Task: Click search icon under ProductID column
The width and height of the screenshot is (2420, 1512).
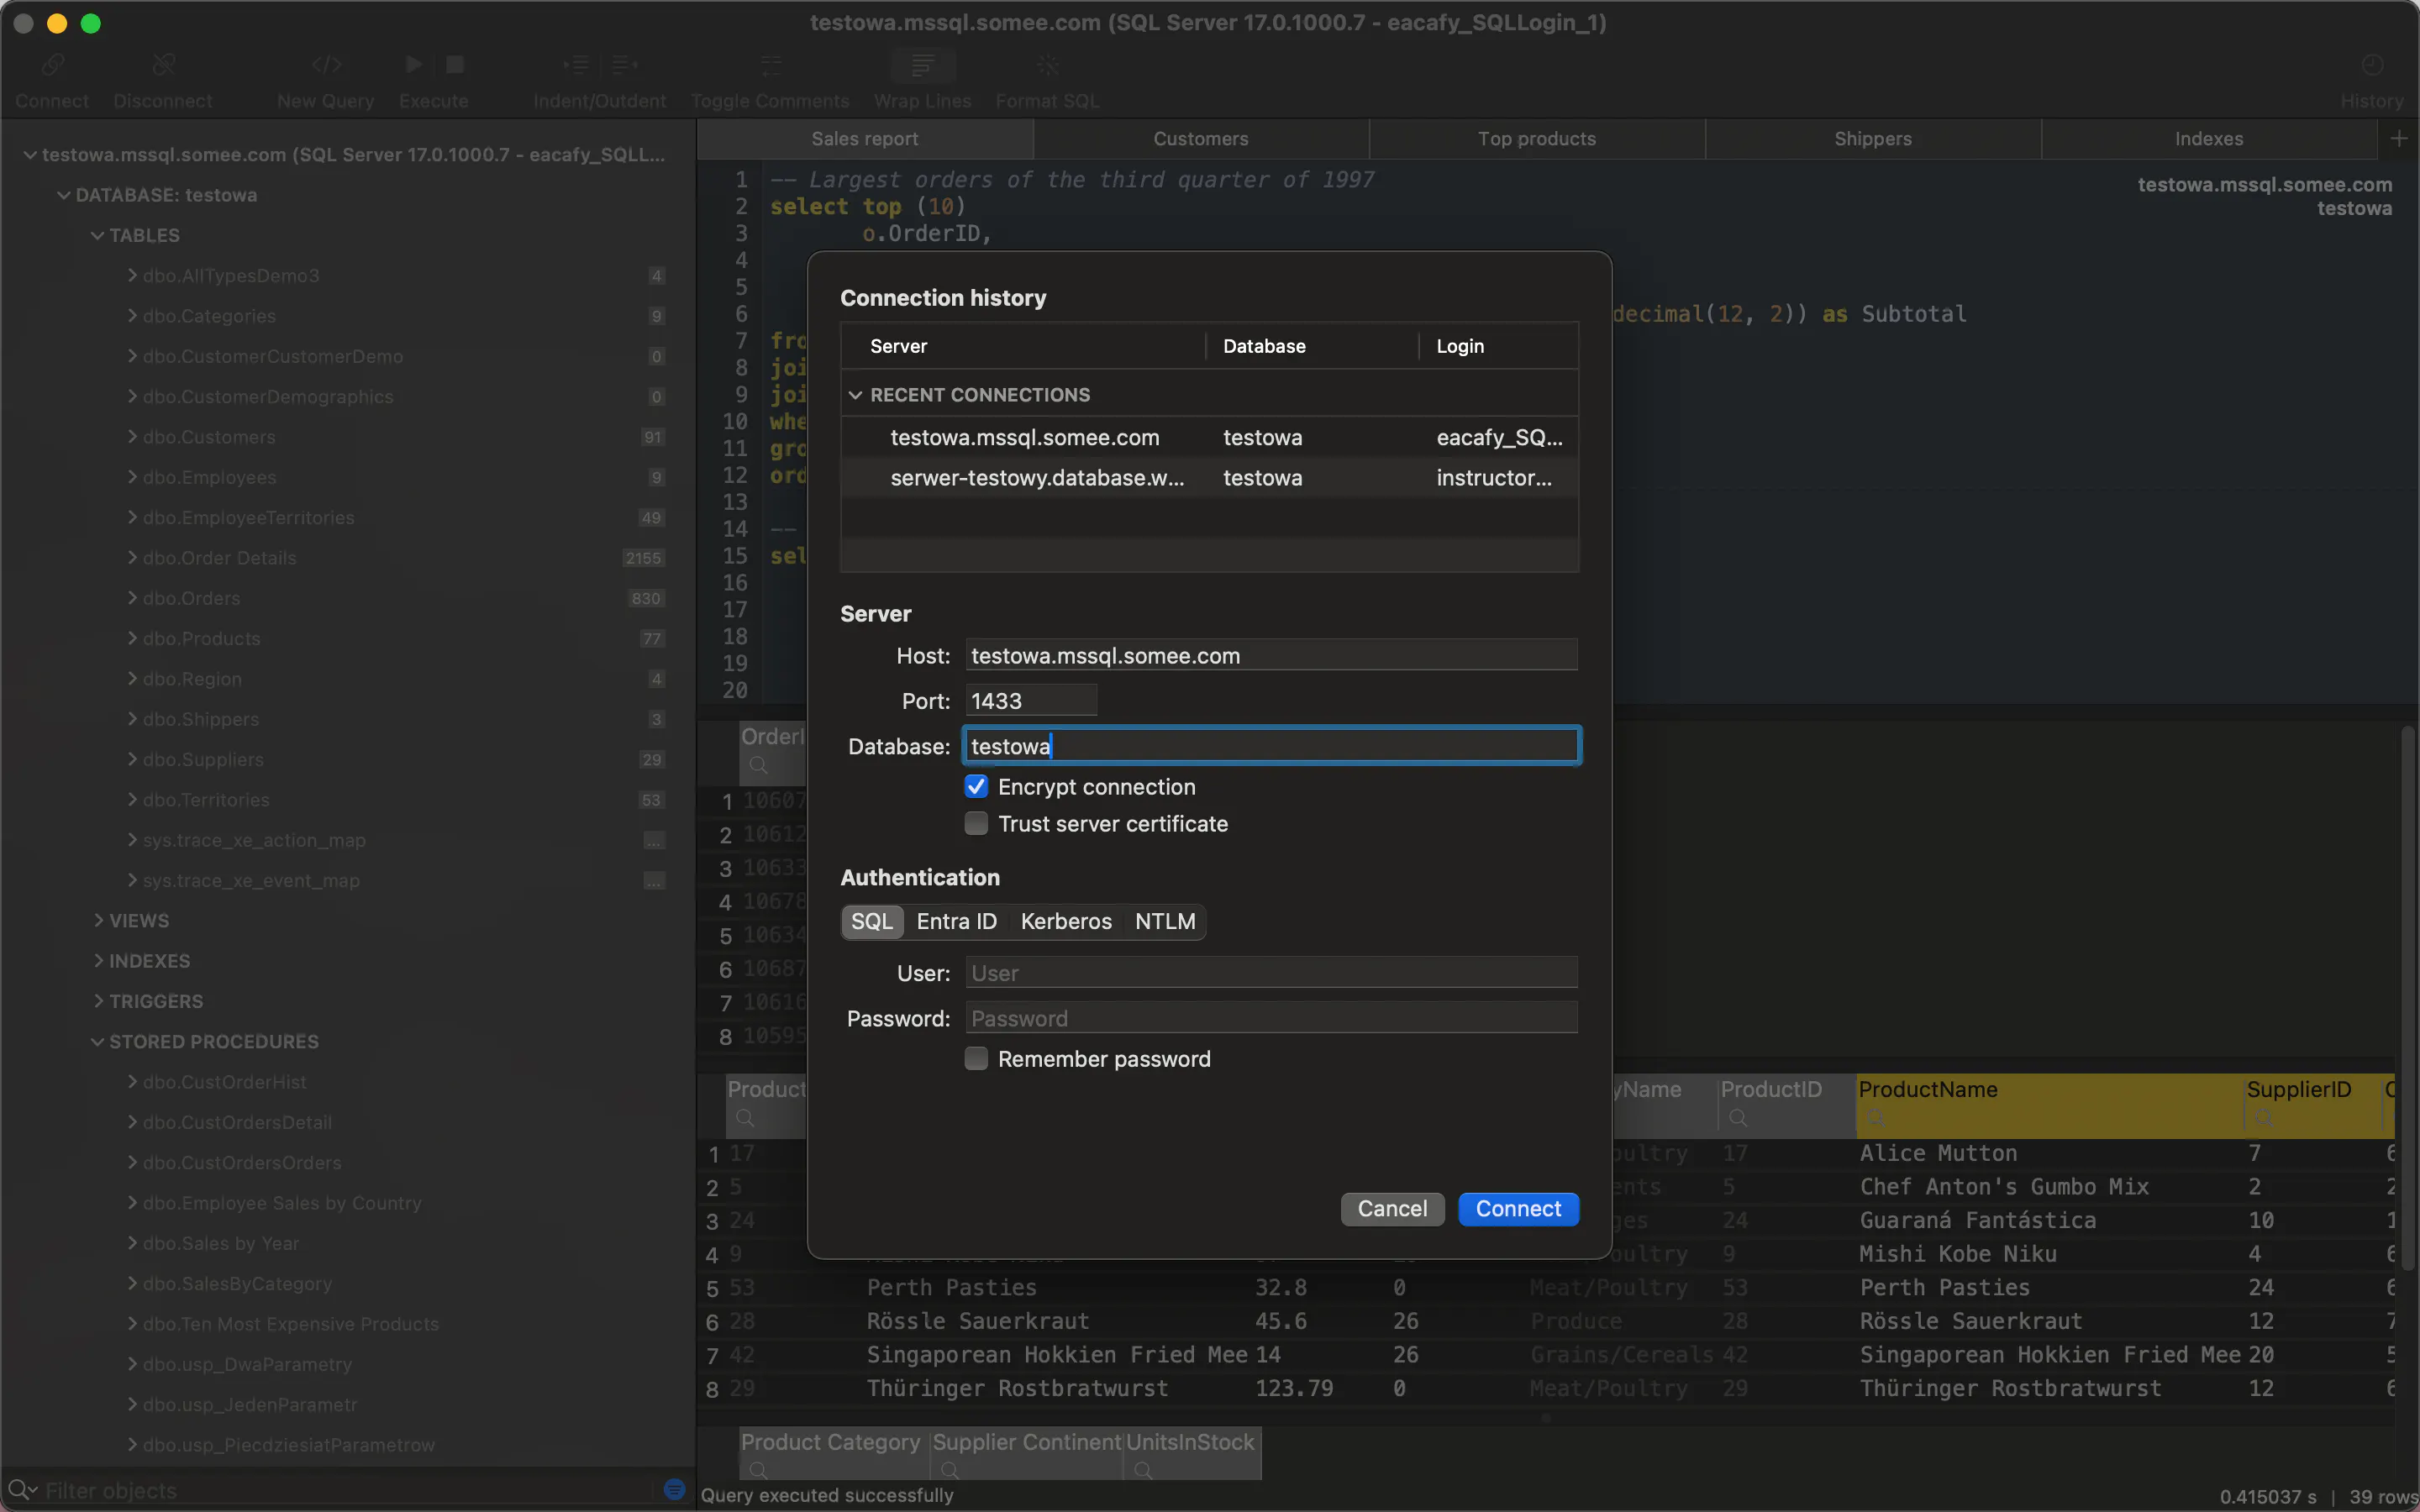Action: 1738,1117
